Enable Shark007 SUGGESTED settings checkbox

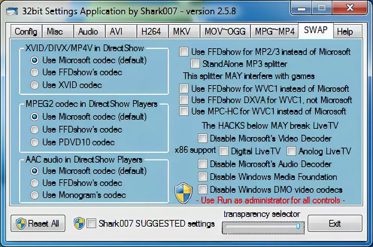91,224
